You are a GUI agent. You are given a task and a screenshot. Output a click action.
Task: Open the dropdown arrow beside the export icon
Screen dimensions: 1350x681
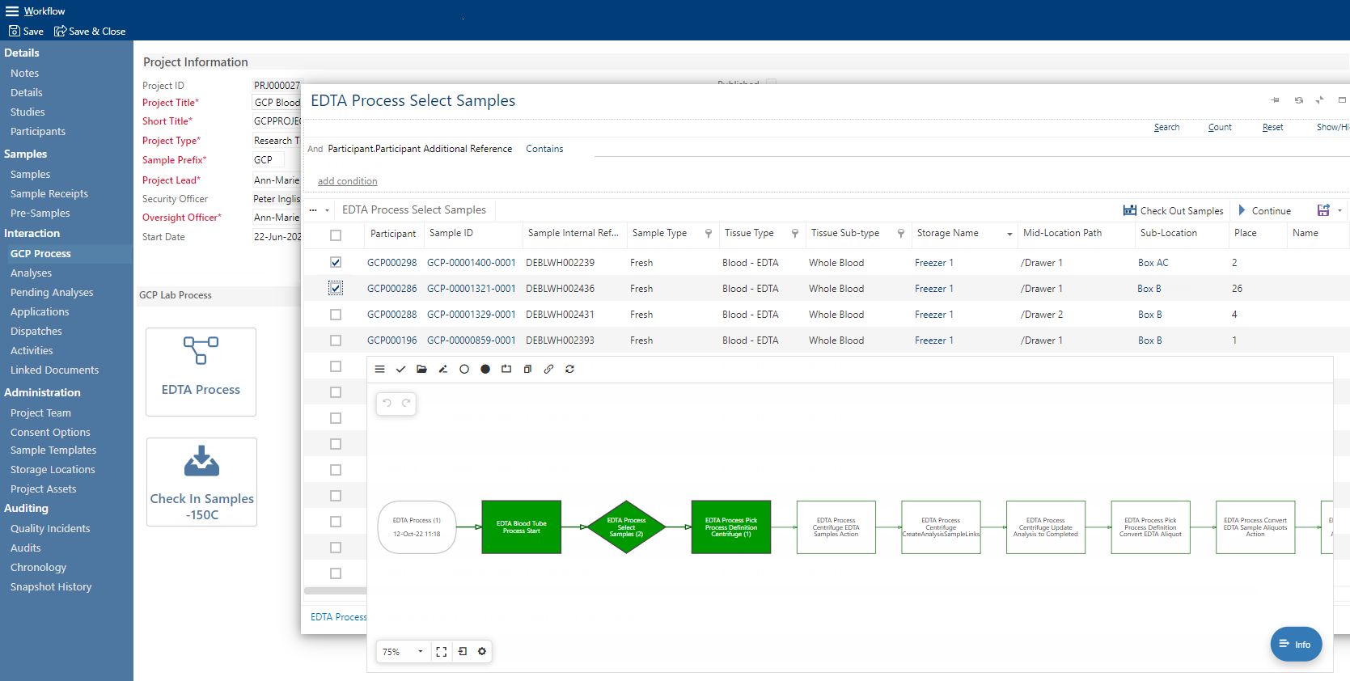pos(1339,210)
